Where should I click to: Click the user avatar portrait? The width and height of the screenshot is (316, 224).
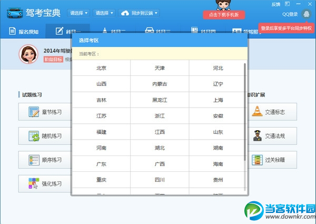point(28,54)
